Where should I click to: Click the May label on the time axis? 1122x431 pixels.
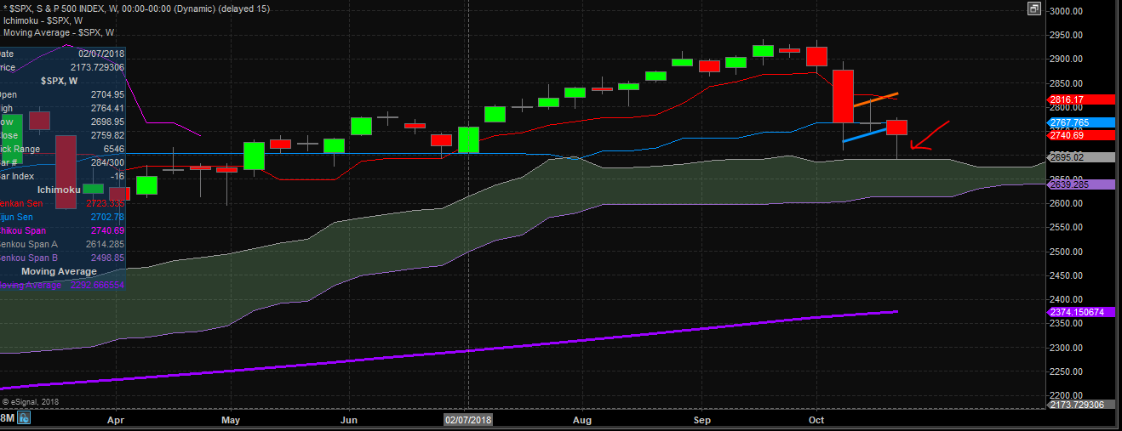[x=232, y=420]
